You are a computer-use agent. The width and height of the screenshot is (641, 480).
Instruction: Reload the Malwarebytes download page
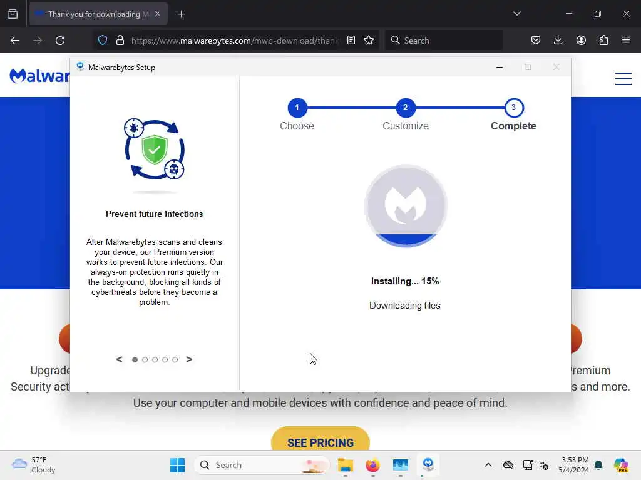(60, 41)
